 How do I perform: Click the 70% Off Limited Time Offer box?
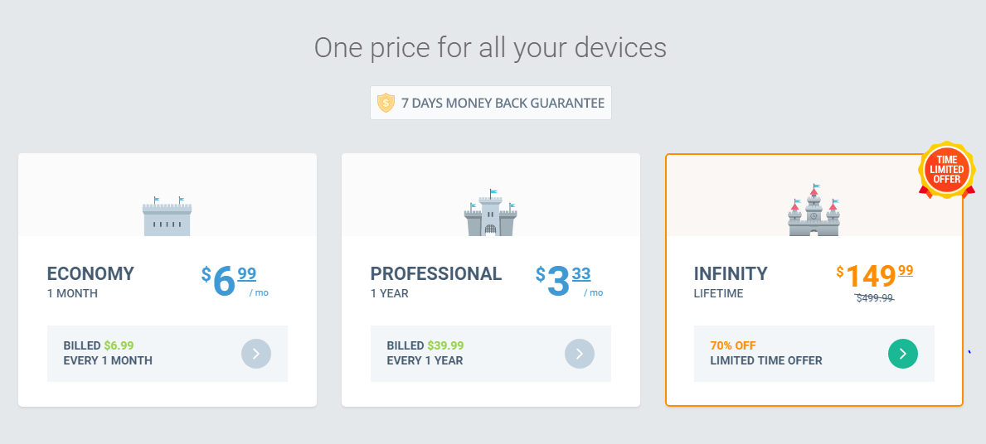[814, 354]
